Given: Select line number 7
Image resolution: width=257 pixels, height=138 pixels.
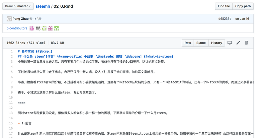Looking at the screenshot, I should pos(12,82).
